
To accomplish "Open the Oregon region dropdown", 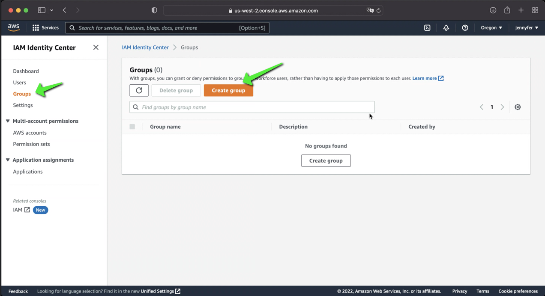I will coord(491,28).
